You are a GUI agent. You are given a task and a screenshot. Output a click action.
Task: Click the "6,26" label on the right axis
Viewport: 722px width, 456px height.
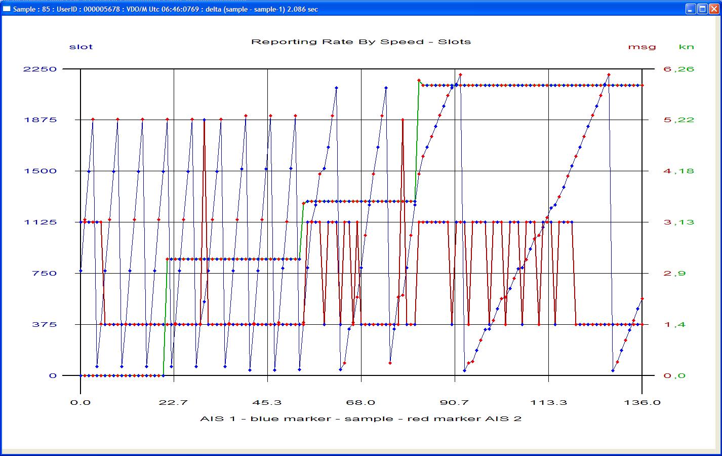point(678,69)
